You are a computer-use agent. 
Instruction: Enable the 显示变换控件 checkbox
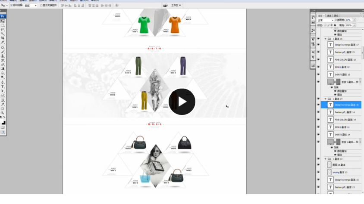tap(41, 5)
